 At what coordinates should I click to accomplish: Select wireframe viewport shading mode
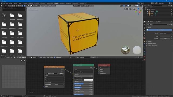[x=134, y=6]
